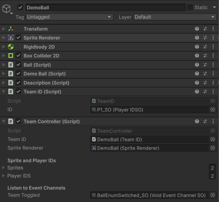219x202 pixels.
Task: Open Description (Script) more options menu
Action: (213, 83)
